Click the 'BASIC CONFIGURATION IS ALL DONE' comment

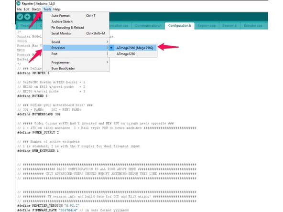tap(107, 169)
